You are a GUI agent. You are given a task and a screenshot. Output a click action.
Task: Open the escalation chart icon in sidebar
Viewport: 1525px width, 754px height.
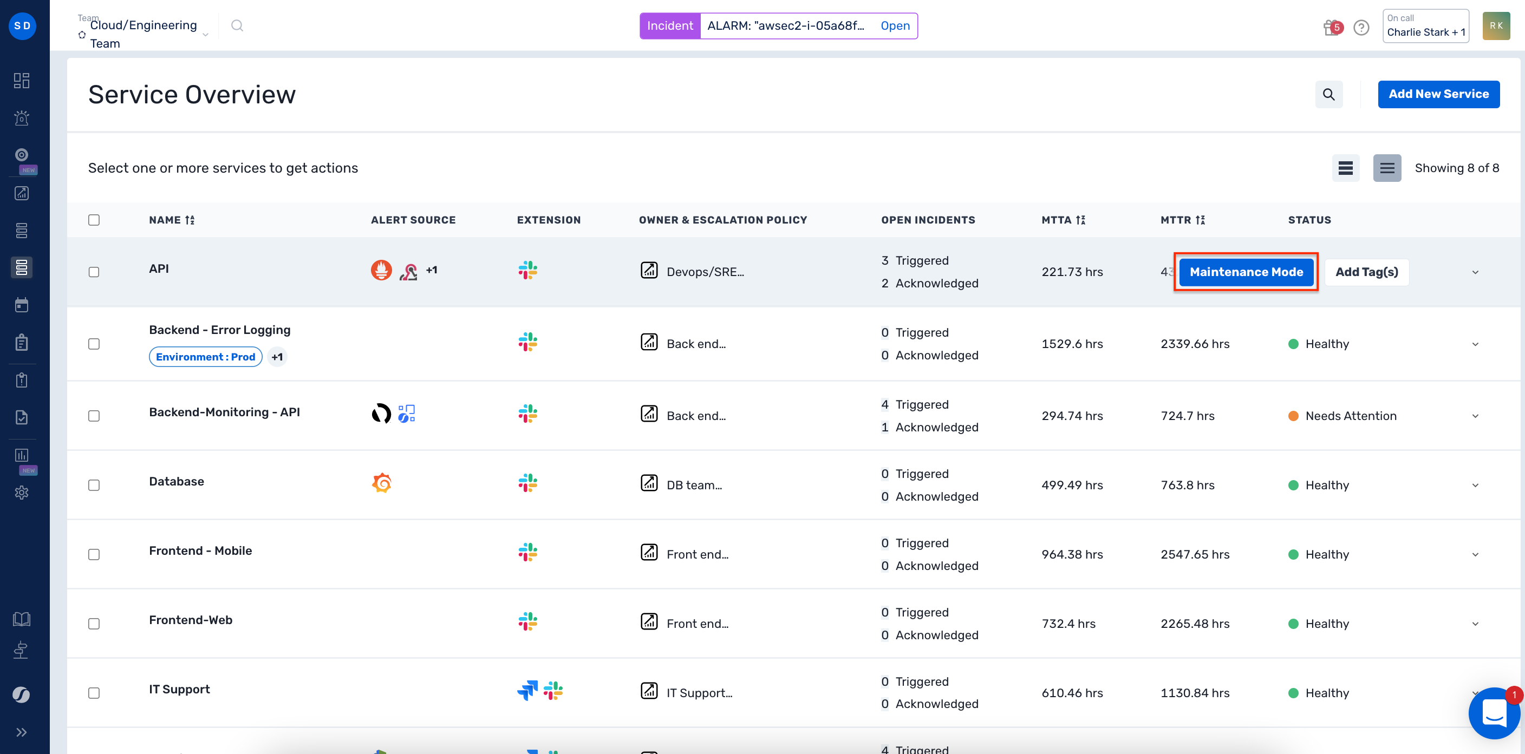point(22,193)
